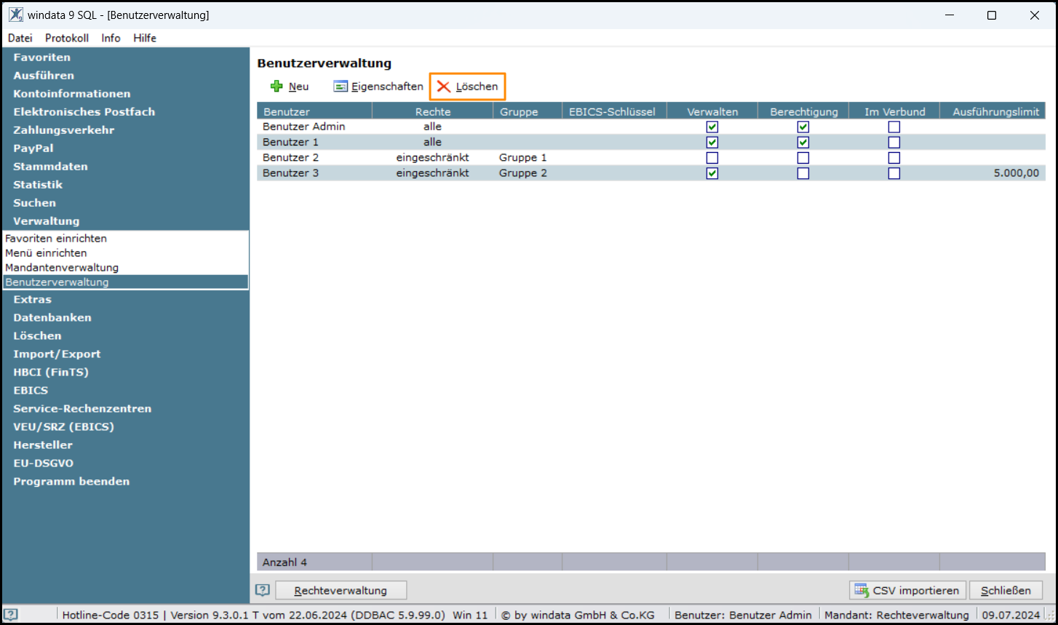Select Menü einrichten entry

click(46, 253)
